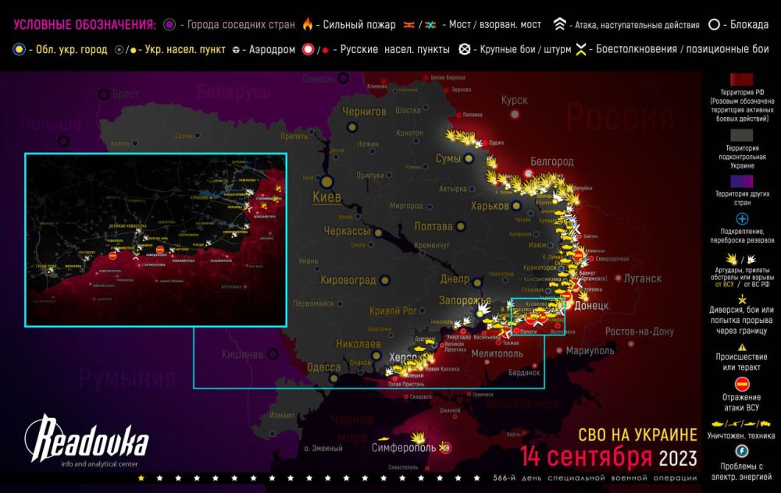The width and height of the screenshot is (781, 493).
Task: Click the Харьков city label
Action: pos(489,206)
